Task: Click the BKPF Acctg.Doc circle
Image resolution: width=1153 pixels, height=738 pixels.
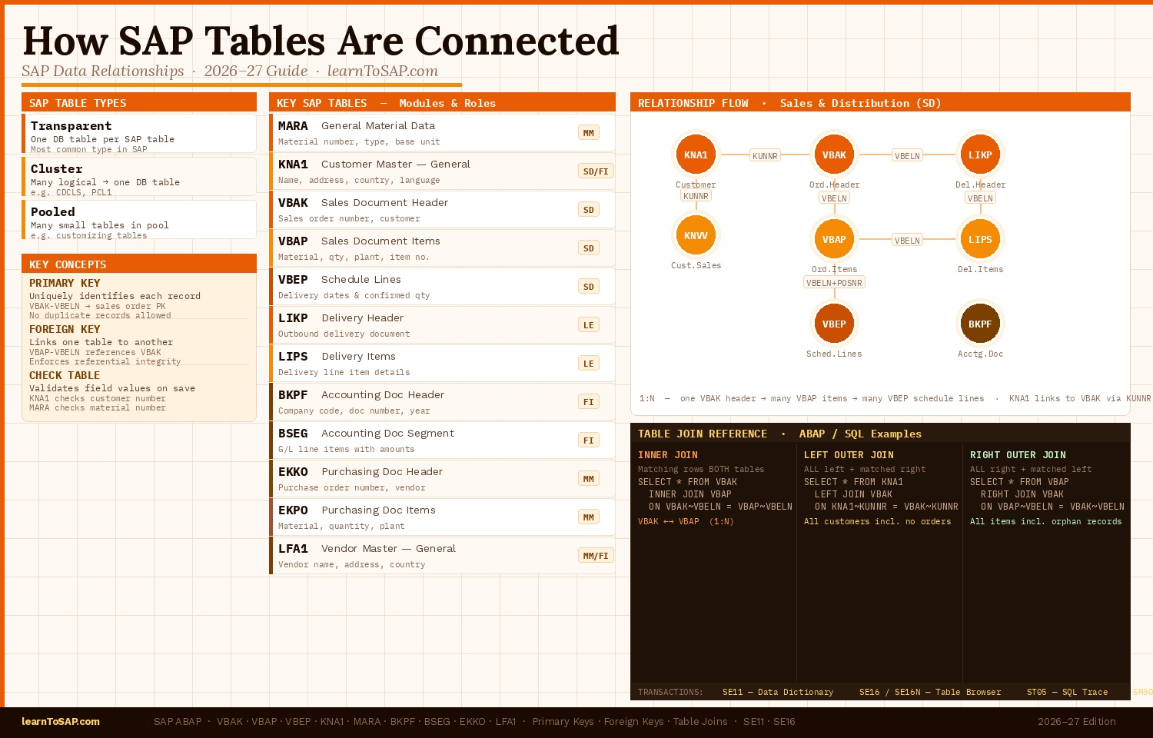Action: [980, 324]
